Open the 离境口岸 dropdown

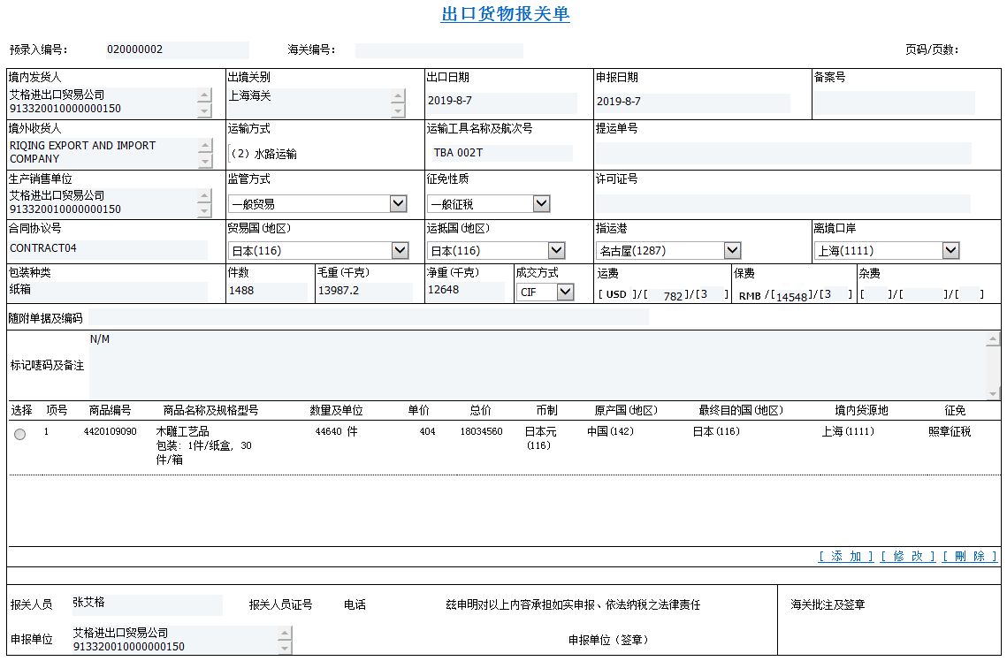[x=950, y=251]
